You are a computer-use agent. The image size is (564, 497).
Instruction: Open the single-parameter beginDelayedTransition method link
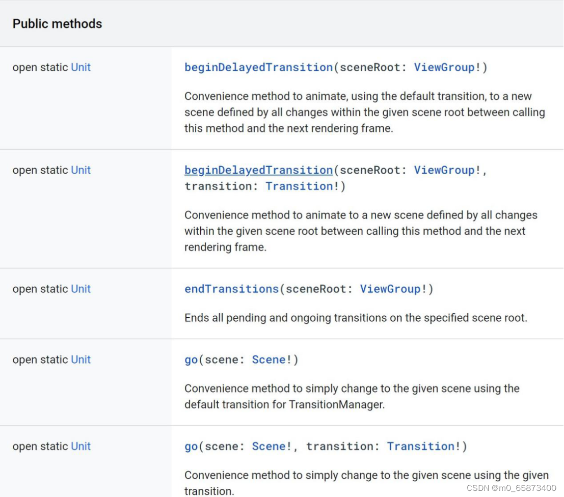(x=258, y=67)
